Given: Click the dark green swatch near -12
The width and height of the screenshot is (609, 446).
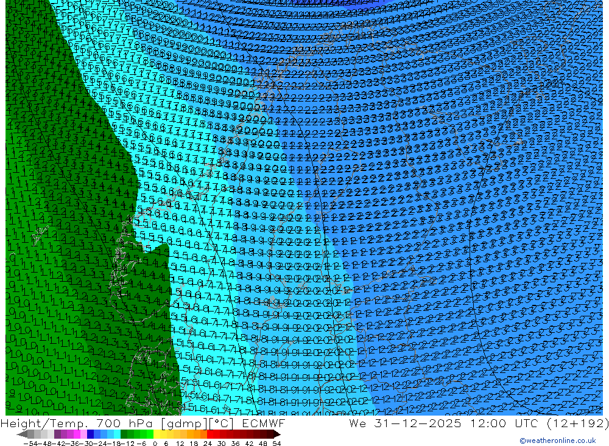Looking at the screenshot, I should tap(124, 434).
